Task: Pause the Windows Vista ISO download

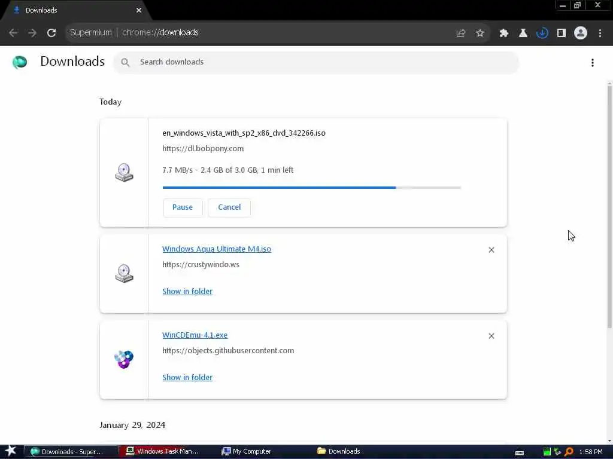Action: coord(183,207)
